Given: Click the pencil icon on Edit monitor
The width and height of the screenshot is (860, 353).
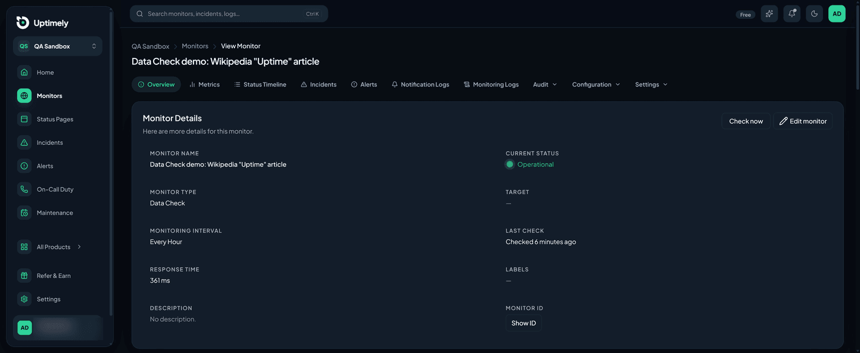Looking at the screenshot, I should pos(784,121).
